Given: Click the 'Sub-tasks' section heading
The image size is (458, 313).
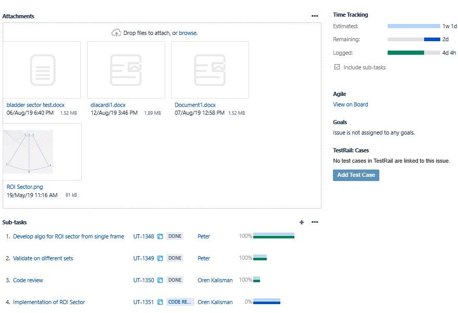Looking at the screenshot, I should [14, 222].
